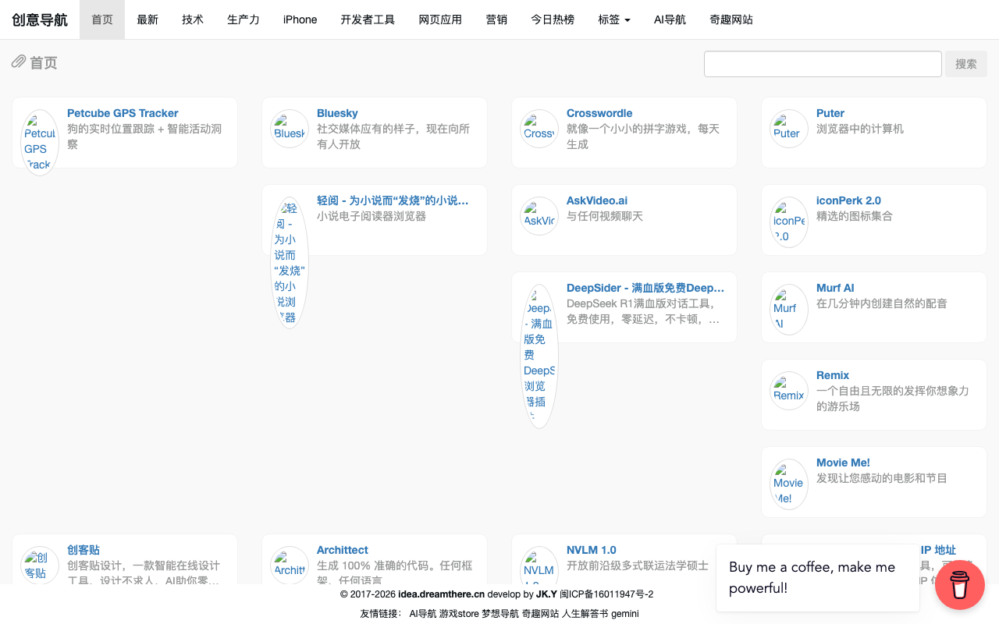Screen dimensions: 999x624
Task: Open the Remix title link
Action: pos(833,375)
